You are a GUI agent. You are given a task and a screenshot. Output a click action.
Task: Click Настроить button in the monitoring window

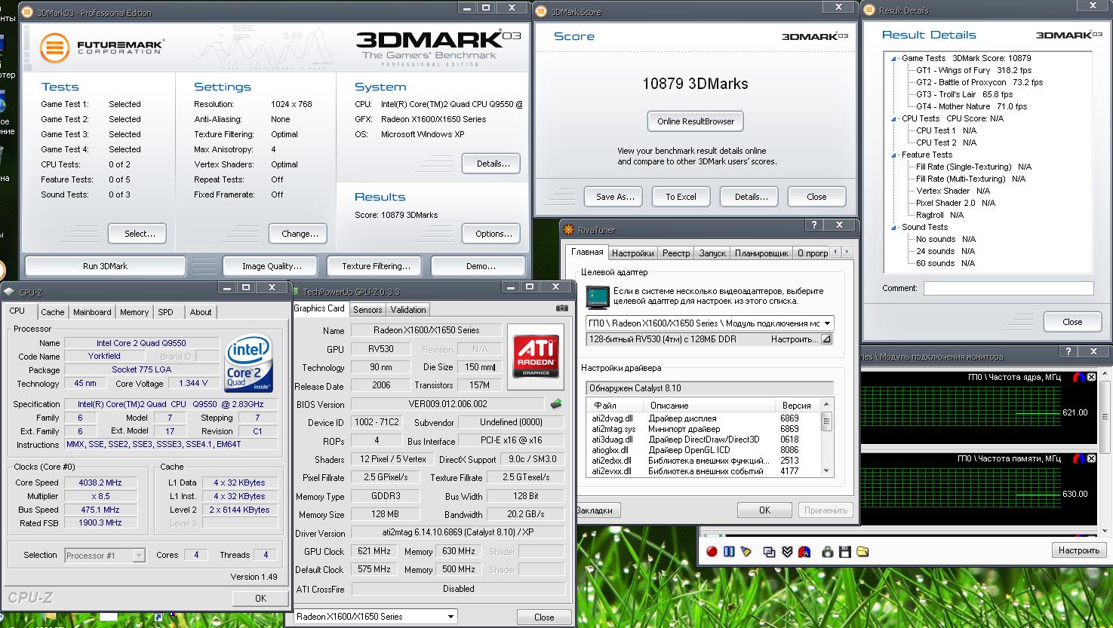click(x=1078, y=550)
